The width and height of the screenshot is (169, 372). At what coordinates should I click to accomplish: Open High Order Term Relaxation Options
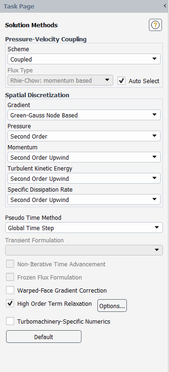[112, 306]
